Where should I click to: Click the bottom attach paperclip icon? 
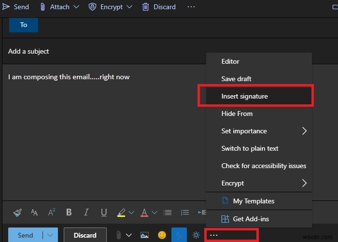[119, 235]
